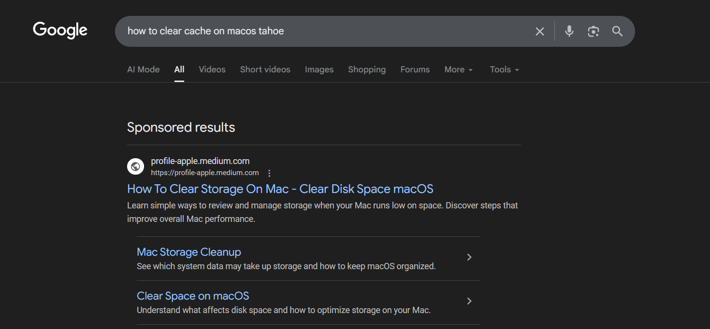Select the Videos tab
The width and height of the screenshot is (710, 329).
(x=212, y=69)
